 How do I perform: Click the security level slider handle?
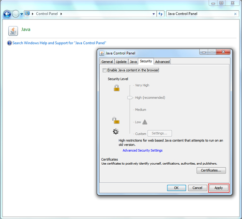(130, 97)
